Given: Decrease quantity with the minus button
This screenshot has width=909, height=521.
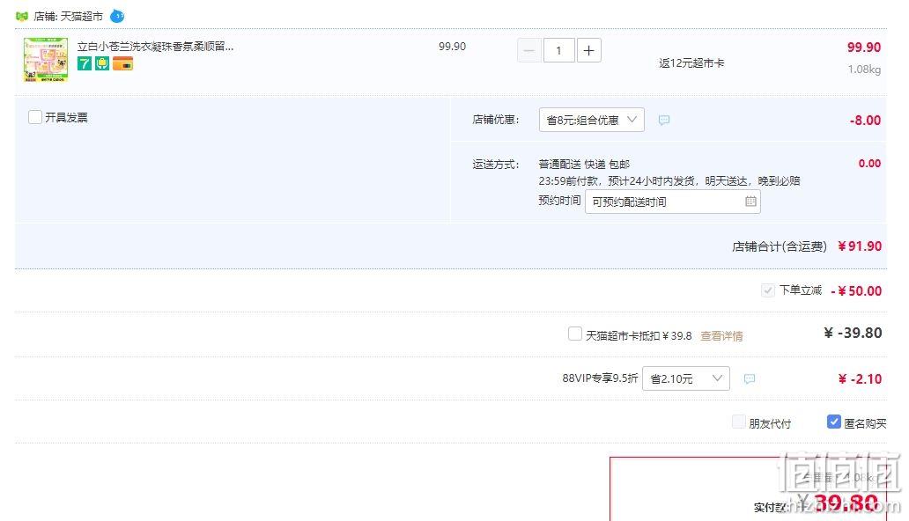Looking at the screenshot, I should [x=529, y=50].
